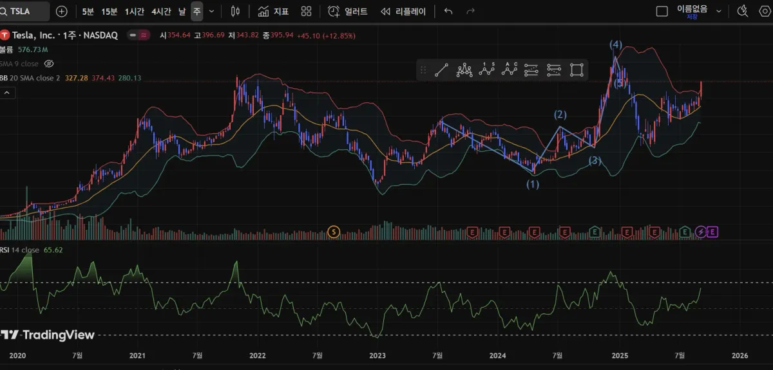Start bar replay rewind icon
This screenshot has width=773, height=370.
(385, 11)
